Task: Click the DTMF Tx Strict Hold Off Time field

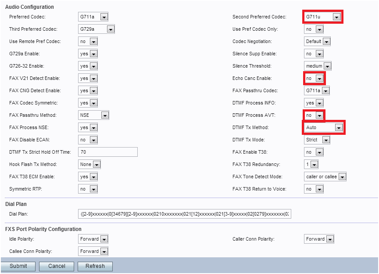Action: 107,152
